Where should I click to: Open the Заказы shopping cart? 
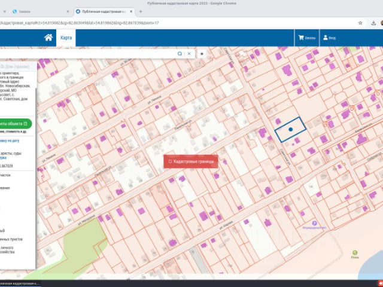click(307, 38)
